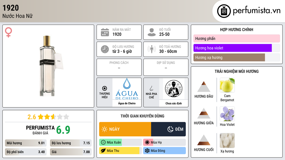This screenshot has width=285, height=160.
Task: Click the star rating row showing 2.6
Action: (48, 117)
